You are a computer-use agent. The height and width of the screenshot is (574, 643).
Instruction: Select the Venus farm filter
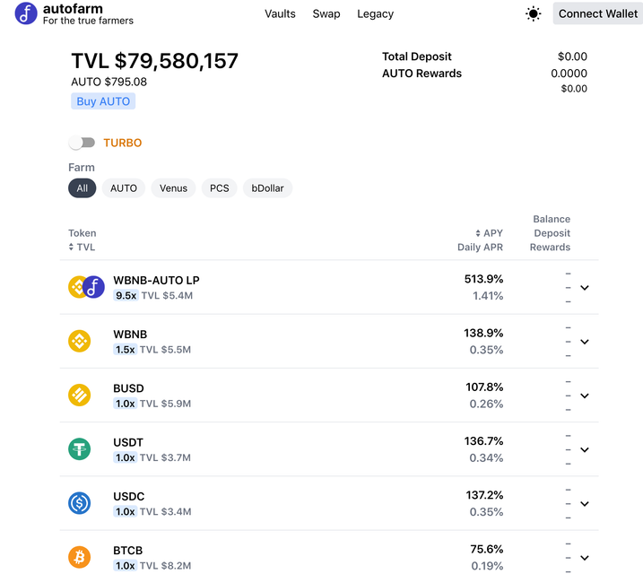[x=173, y=188]
